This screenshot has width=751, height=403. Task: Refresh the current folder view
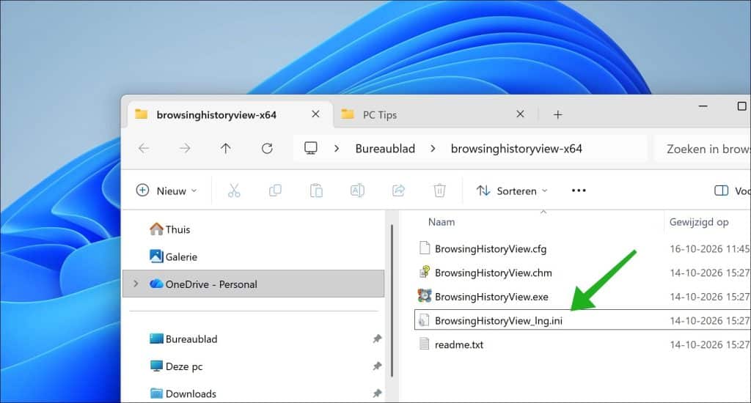[x=267, y=148]
